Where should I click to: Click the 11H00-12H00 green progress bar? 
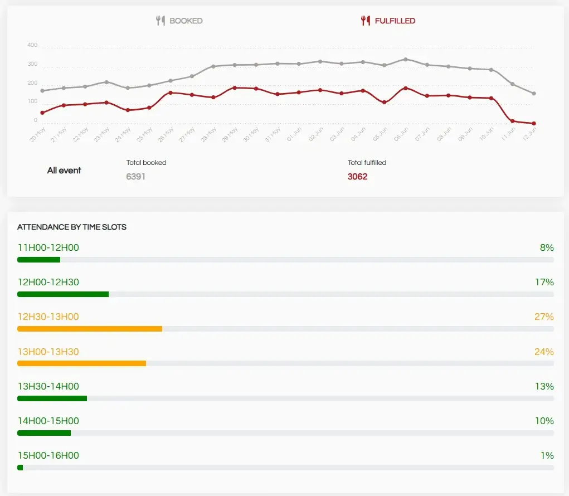point(39,260)
